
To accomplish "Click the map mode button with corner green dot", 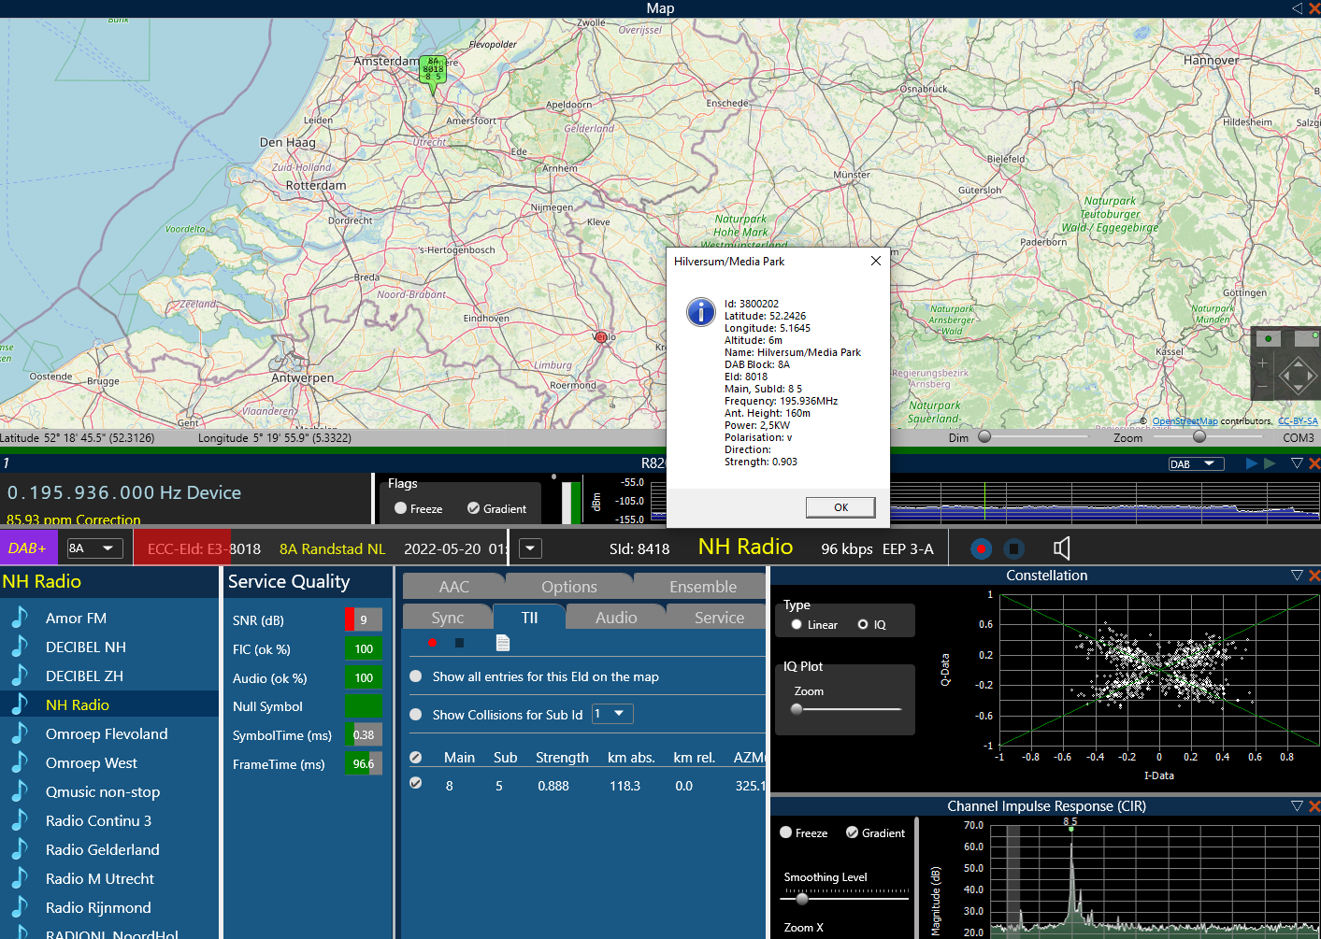I will click(1306, 338).
